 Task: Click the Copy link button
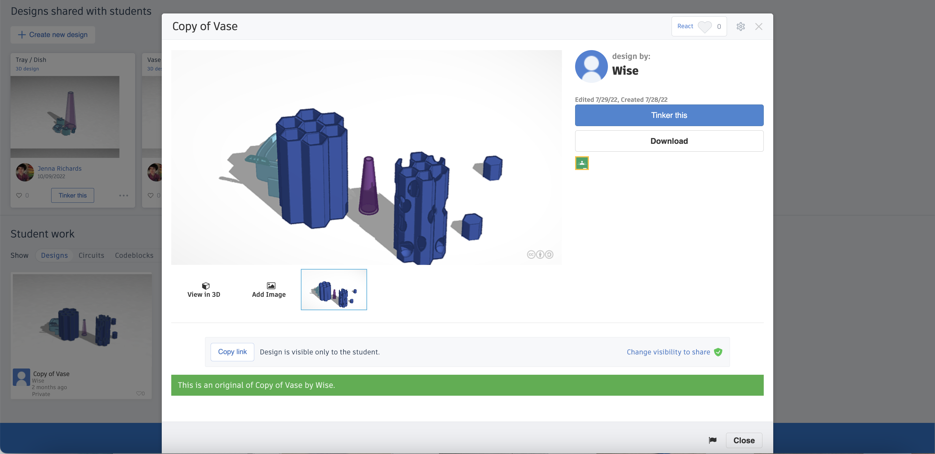click(x=232, y=352)
